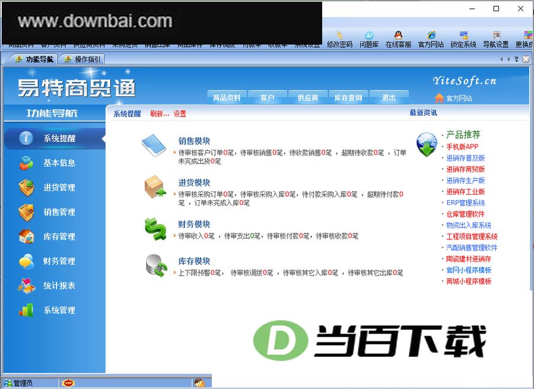
Task: Open the 进销存工业版 product link
Action: point(465,192)
